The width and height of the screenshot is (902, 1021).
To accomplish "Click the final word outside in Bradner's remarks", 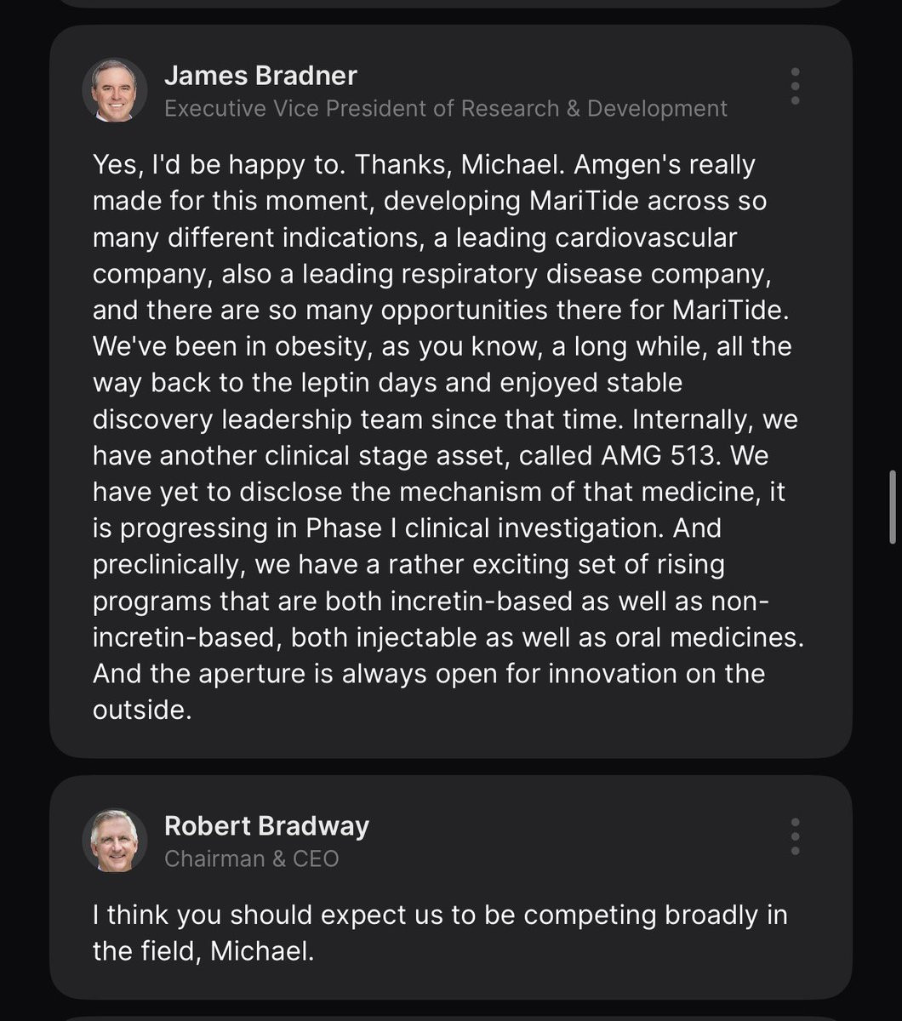I will pos(142,710).
